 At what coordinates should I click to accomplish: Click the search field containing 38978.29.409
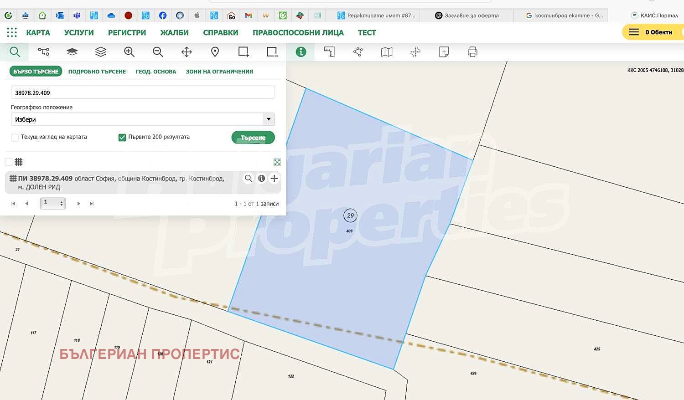[143, 92]
